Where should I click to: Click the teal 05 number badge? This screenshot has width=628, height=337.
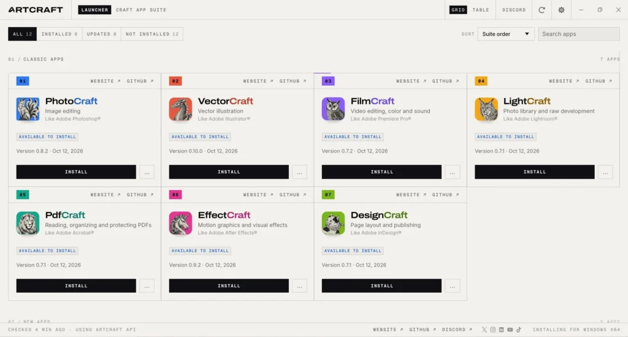point(23,194)
